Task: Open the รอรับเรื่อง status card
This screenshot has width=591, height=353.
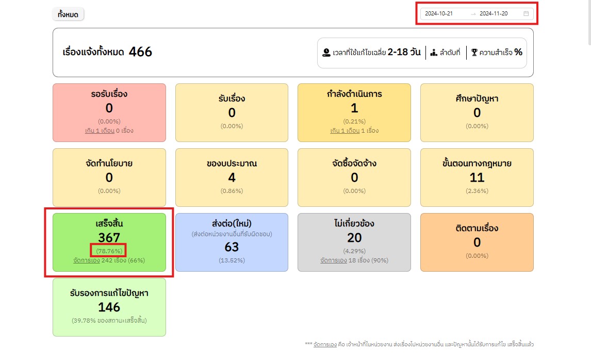Action: coord(109,113)
